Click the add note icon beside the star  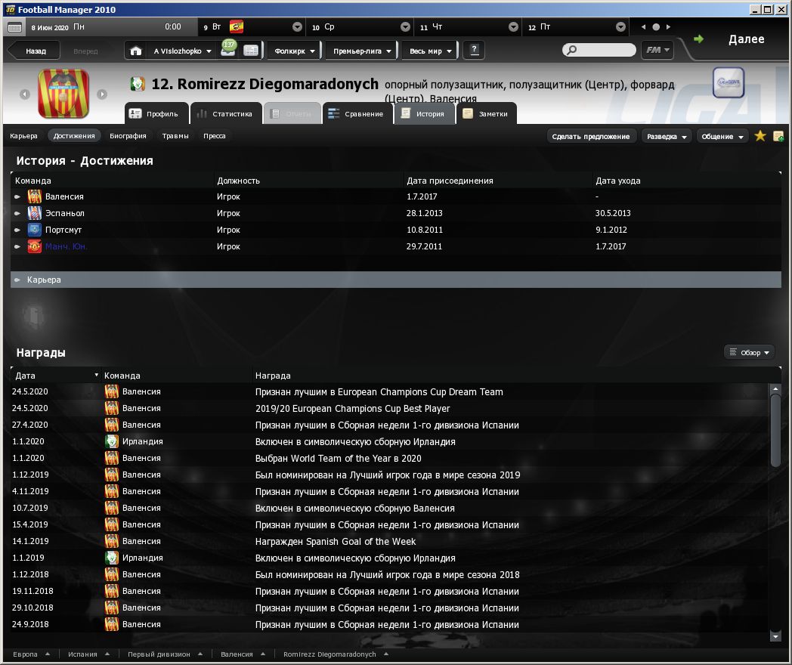tap(778, 136)
